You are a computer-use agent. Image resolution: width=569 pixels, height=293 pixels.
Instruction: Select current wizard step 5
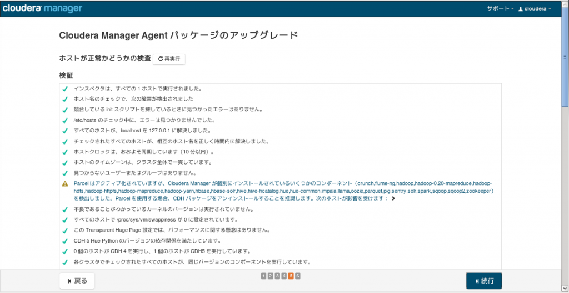click(x=291, y=276)
